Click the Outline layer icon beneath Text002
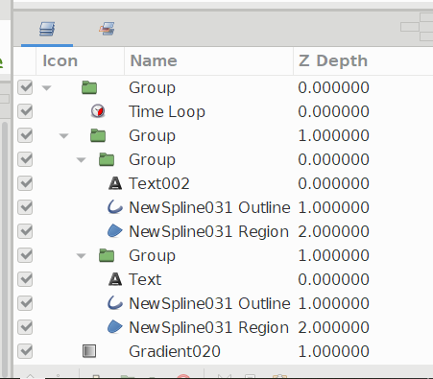 pos(115,207)
